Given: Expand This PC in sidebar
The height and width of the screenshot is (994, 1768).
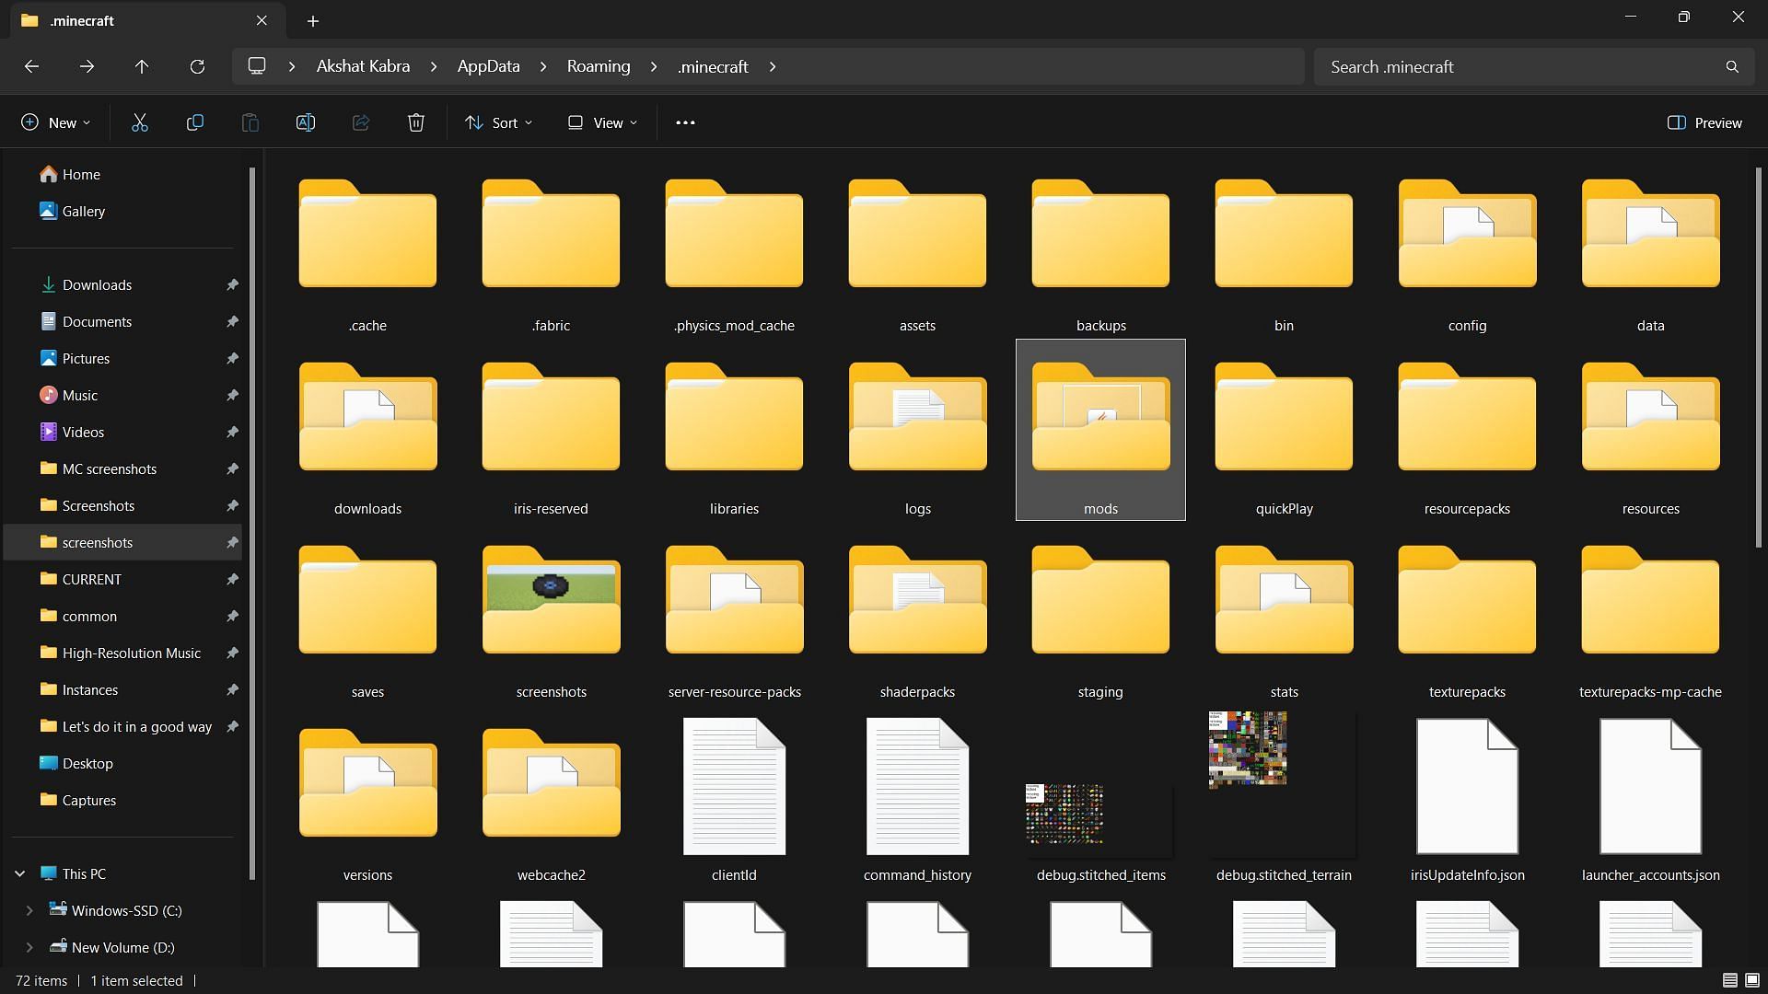Looking at the screenshot, I should point(19,873).
